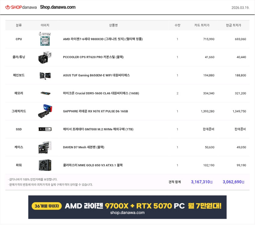
Task: Click the Acer Predator GM7000 SSD thumbnail
Action: coord(45,129)
